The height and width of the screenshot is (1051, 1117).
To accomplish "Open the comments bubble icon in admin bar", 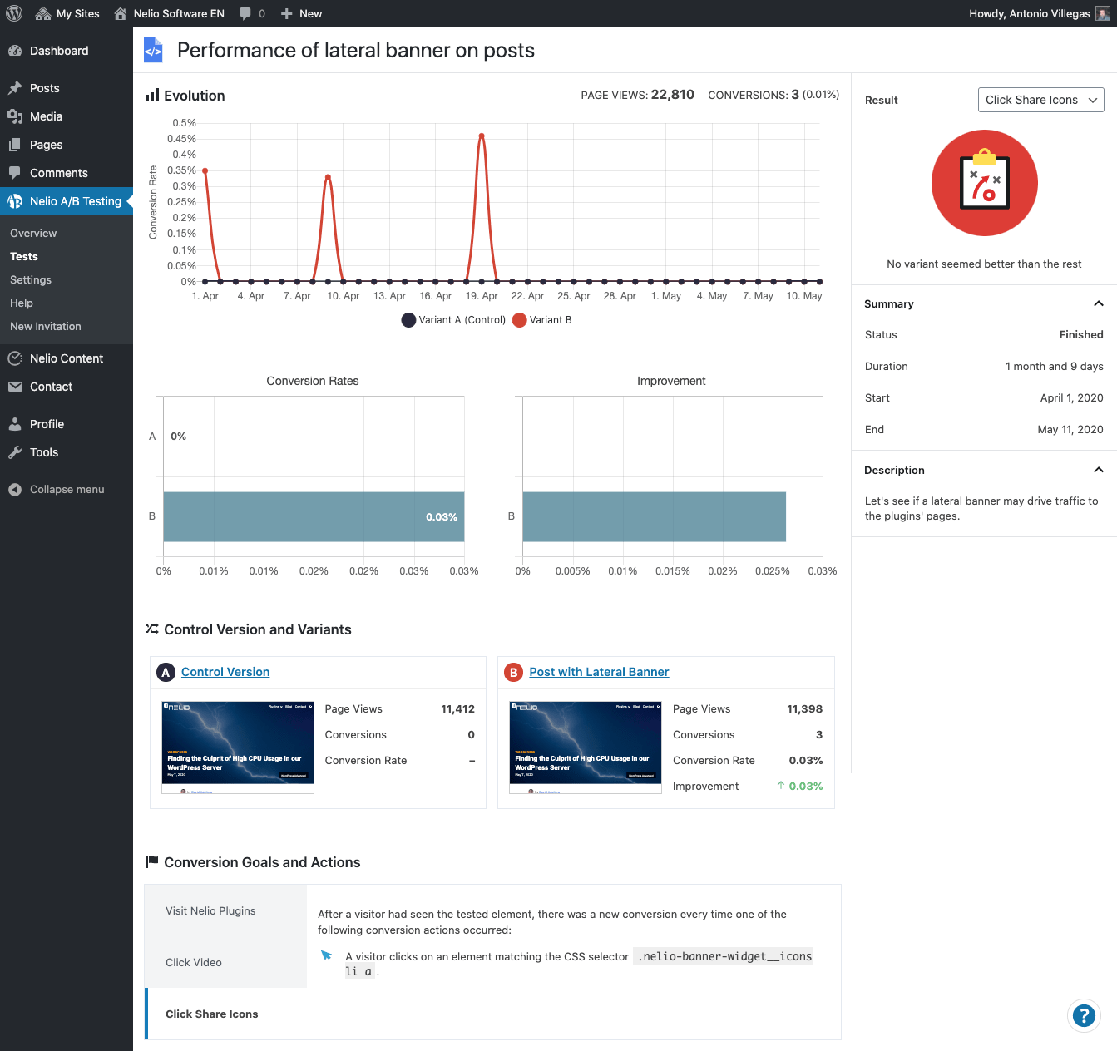I will pyautogui.click(x=245, y=13).
